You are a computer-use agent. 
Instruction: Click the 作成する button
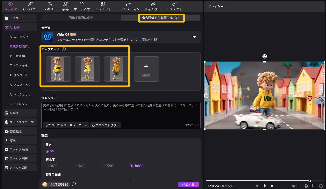(188, 184)
